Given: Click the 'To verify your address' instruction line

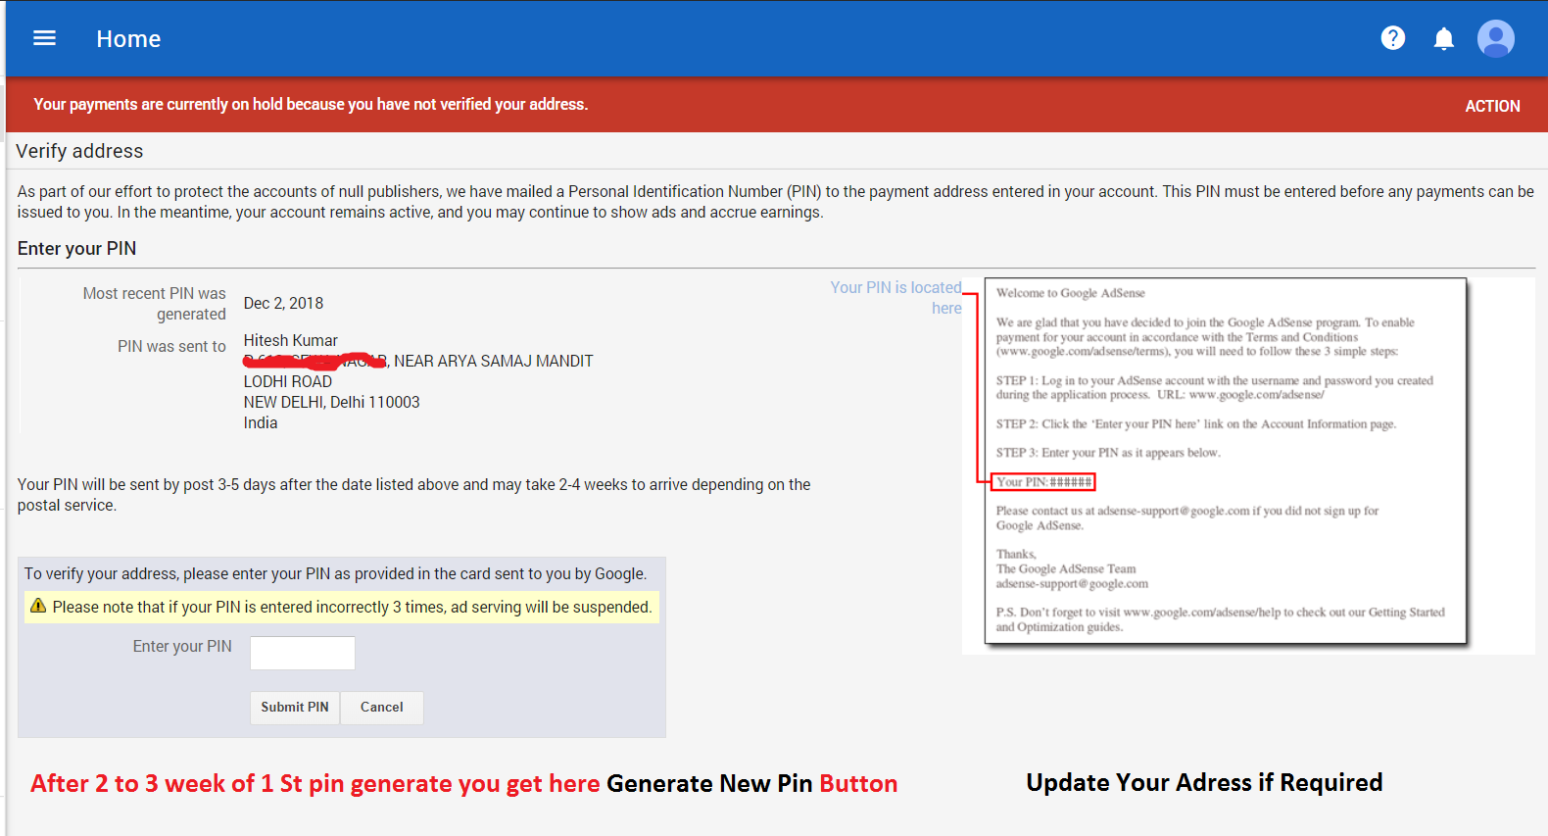Looking at the screenshot, I should pyautogui.click(x=335, y=573).
